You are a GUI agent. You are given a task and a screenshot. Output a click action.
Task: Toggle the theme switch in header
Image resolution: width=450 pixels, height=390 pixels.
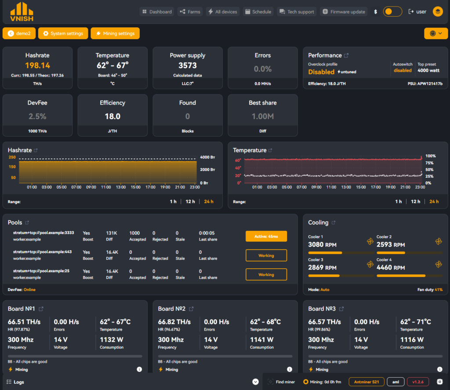pyautogui.click(x=392, y=11)
